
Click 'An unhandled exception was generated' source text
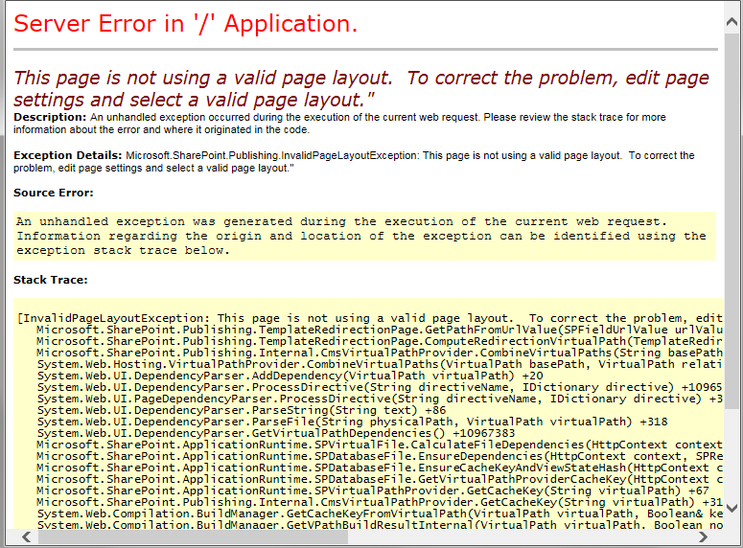click(361, 236)
